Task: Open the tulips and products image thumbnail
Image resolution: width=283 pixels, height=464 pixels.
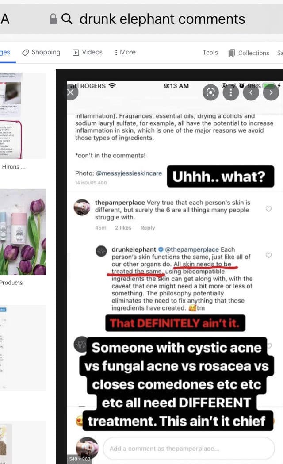Action: 23,232
